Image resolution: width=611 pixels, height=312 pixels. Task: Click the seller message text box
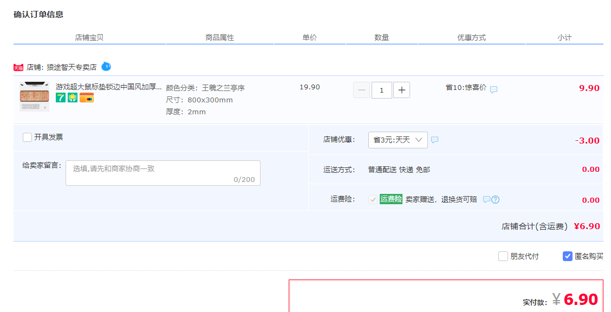[x=163, y=173]
